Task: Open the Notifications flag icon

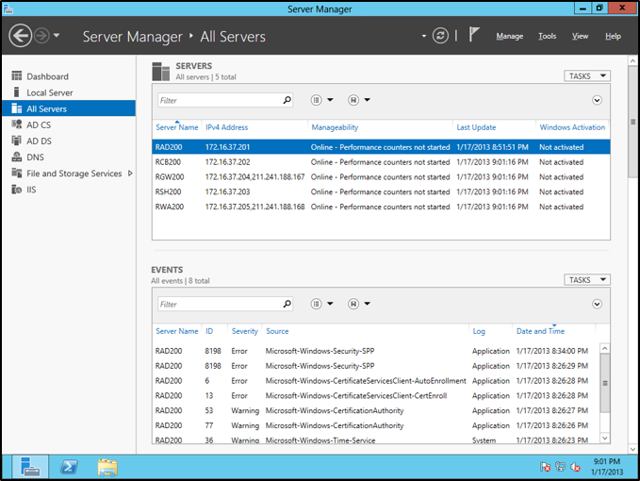Action: 474,35
